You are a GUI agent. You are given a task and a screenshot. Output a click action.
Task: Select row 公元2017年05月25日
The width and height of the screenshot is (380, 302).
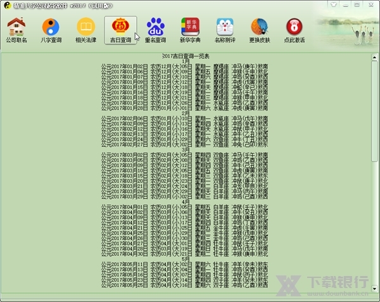184,286
